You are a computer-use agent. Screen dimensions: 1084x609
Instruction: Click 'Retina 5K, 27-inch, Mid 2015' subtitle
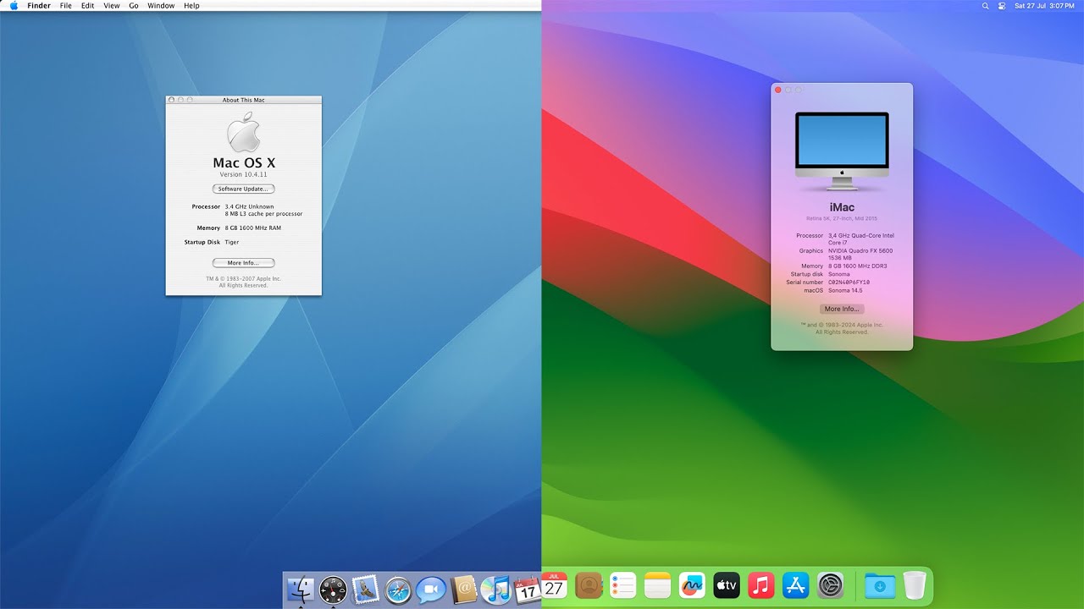(842, 218)
